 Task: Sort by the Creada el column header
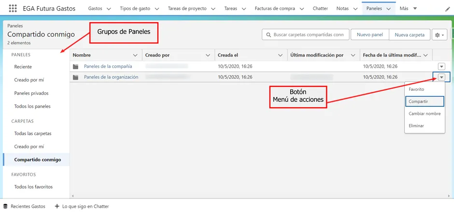coord(228,55)
